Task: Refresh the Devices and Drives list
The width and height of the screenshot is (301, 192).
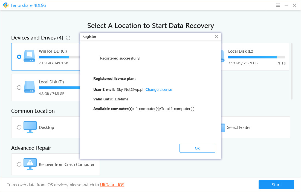Action: (68, 38)
